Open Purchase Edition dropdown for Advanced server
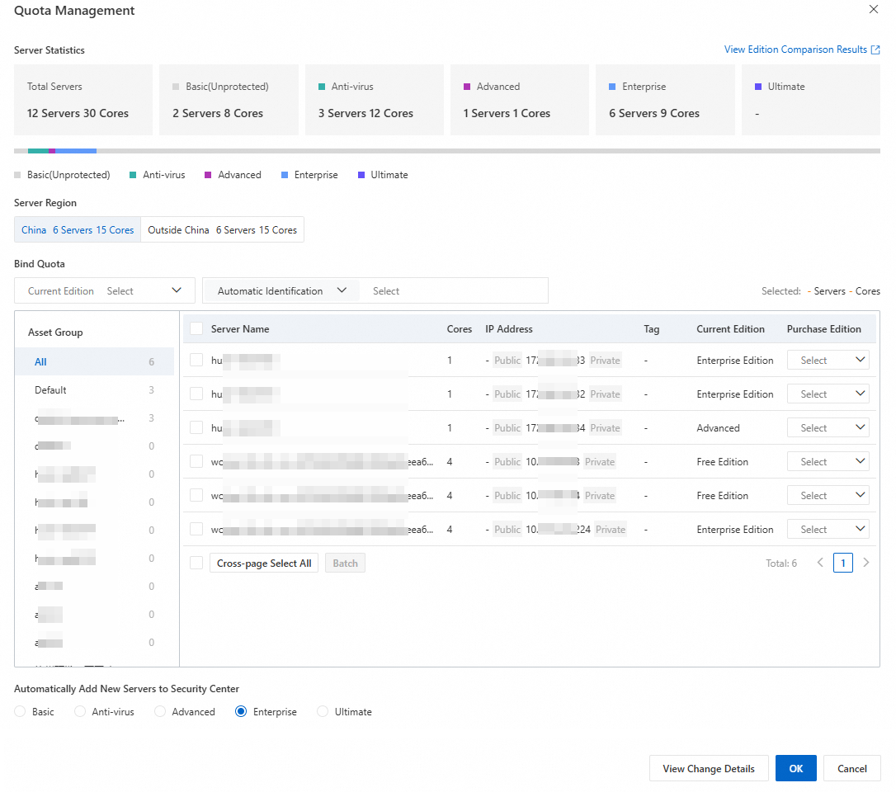This screenshot has width=896, height=797. click(828, 428)
